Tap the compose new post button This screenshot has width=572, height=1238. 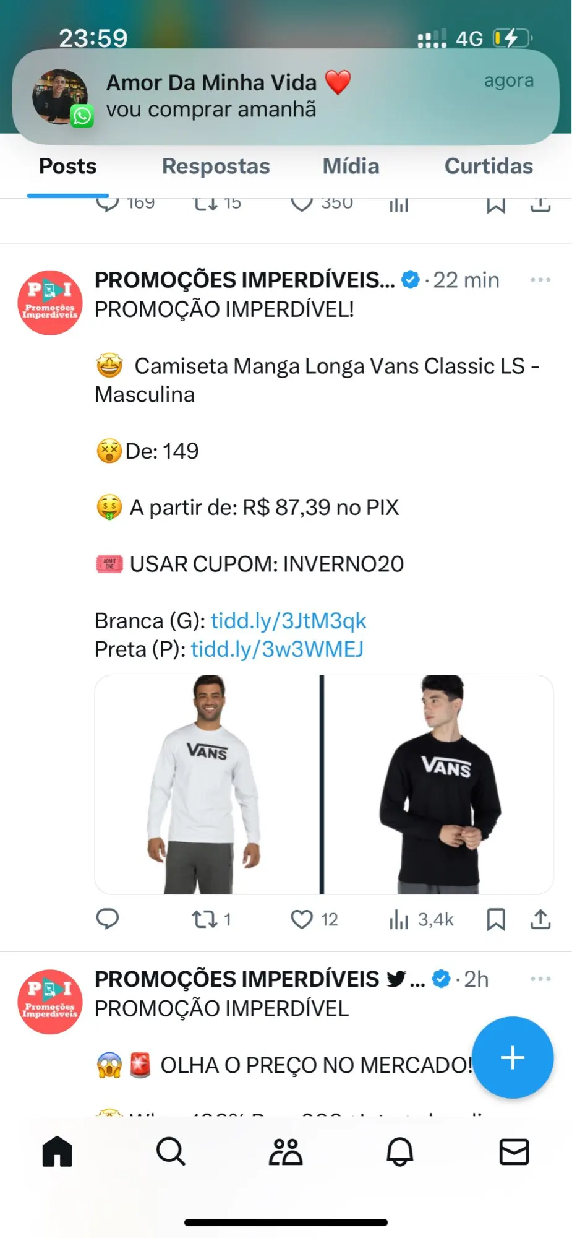click(x=513, y=1057)
